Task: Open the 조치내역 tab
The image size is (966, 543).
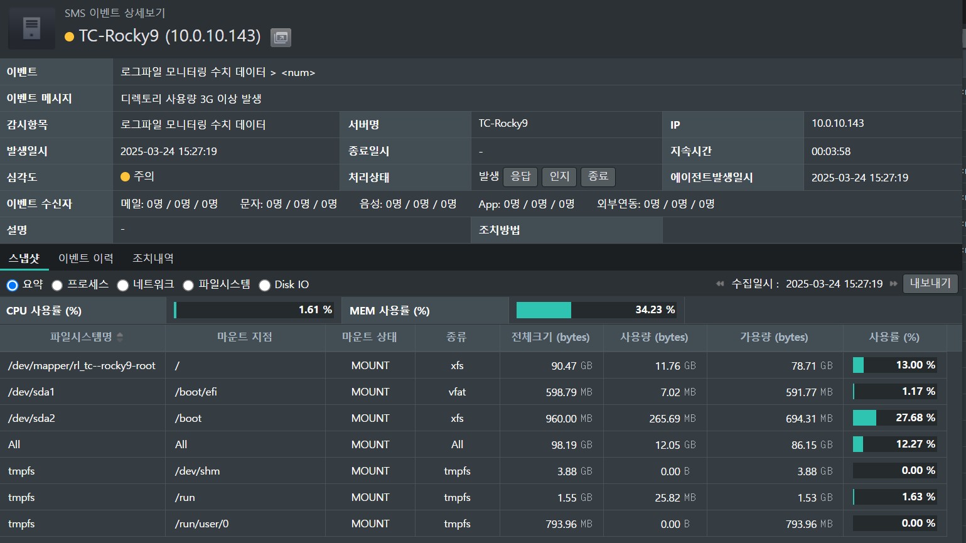Action: pyautogui.click(x=153, y=258)
